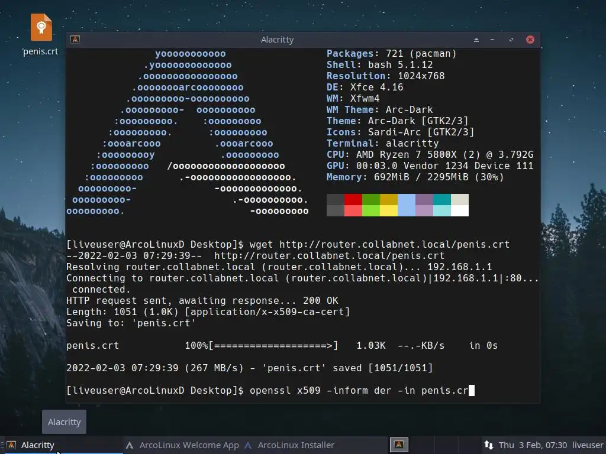Click the Alacritty title bar text
Screen dimensions: 606x454
277,40
